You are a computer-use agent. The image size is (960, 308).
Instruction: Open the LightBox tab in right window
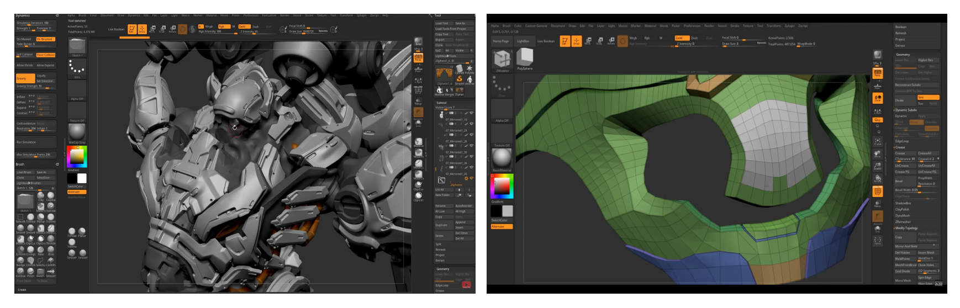click(523, 41)
